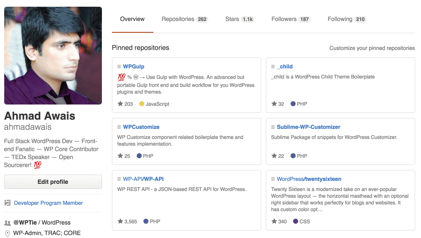Open the Sublime-WP-Customizer repository link
Viewport: 421px width, 238px height.
[309, 127]
